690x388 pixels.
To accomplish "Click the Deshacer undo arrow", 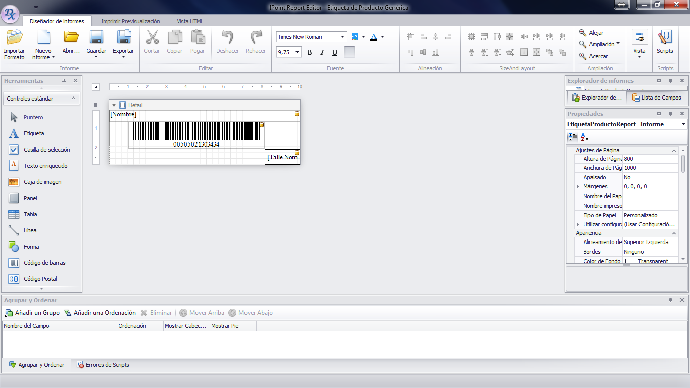I will (x=227, y=37).
